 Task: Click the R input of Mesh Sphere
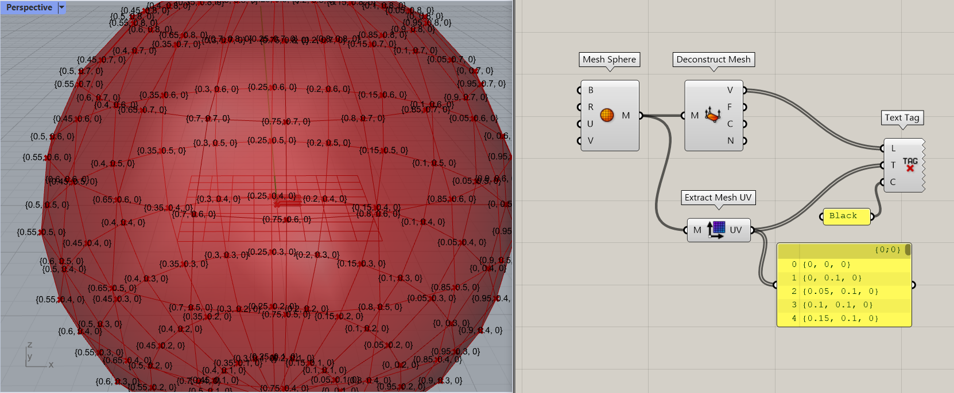pyautogui.click(x=590, y=107)
